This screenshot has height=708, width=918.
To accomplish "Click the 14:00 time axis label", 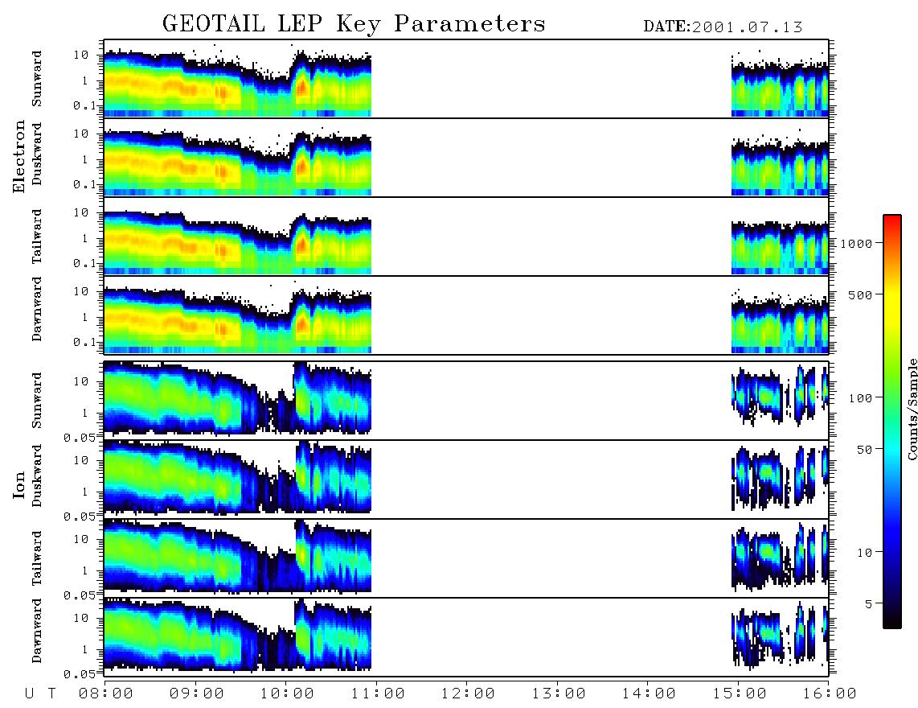I will pyautogui.click(x=649, y=694).
